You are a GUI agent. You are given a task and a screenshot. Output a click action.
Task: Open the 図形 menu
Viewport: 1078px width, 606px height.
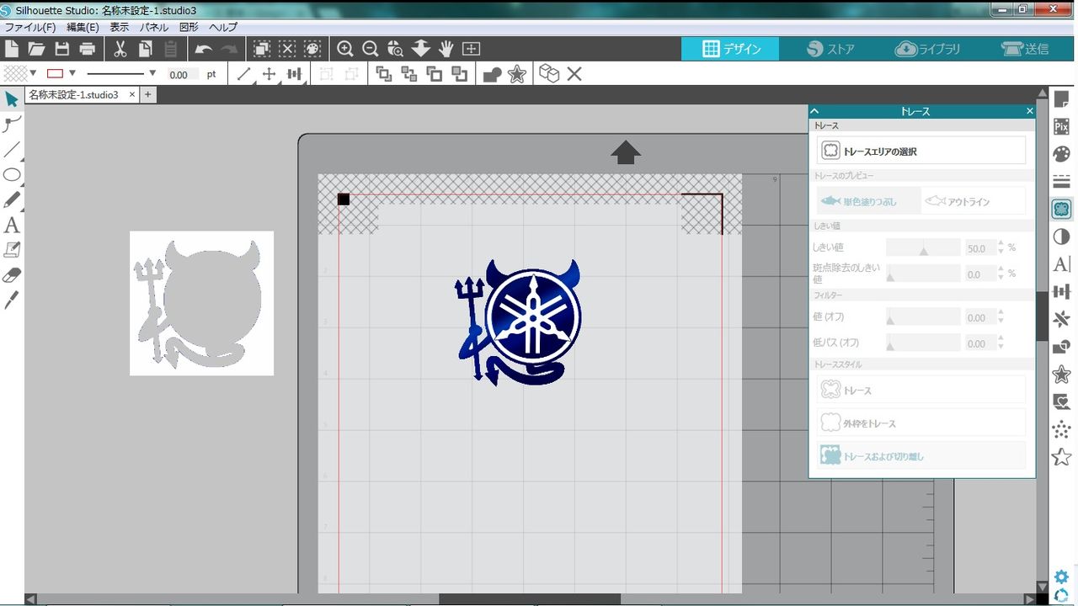point(189,27)
